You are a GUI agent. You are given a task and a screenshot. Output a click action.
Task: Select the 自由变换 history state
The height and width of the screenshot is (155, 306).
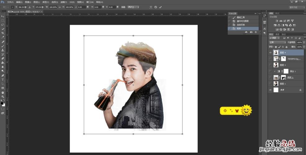coord(241,24)
